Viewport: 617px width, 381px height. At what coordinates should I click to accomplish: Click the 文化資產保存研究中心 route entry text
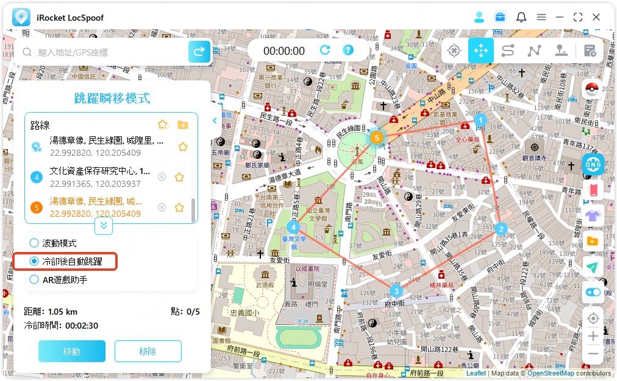tap(100, 171)
